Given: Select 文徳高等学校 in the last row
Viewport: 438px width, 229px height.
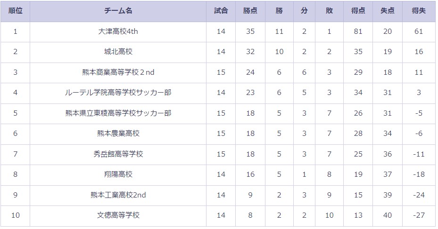Looking at the screenshot, I should pyautogui.click(x=118, y=215).
